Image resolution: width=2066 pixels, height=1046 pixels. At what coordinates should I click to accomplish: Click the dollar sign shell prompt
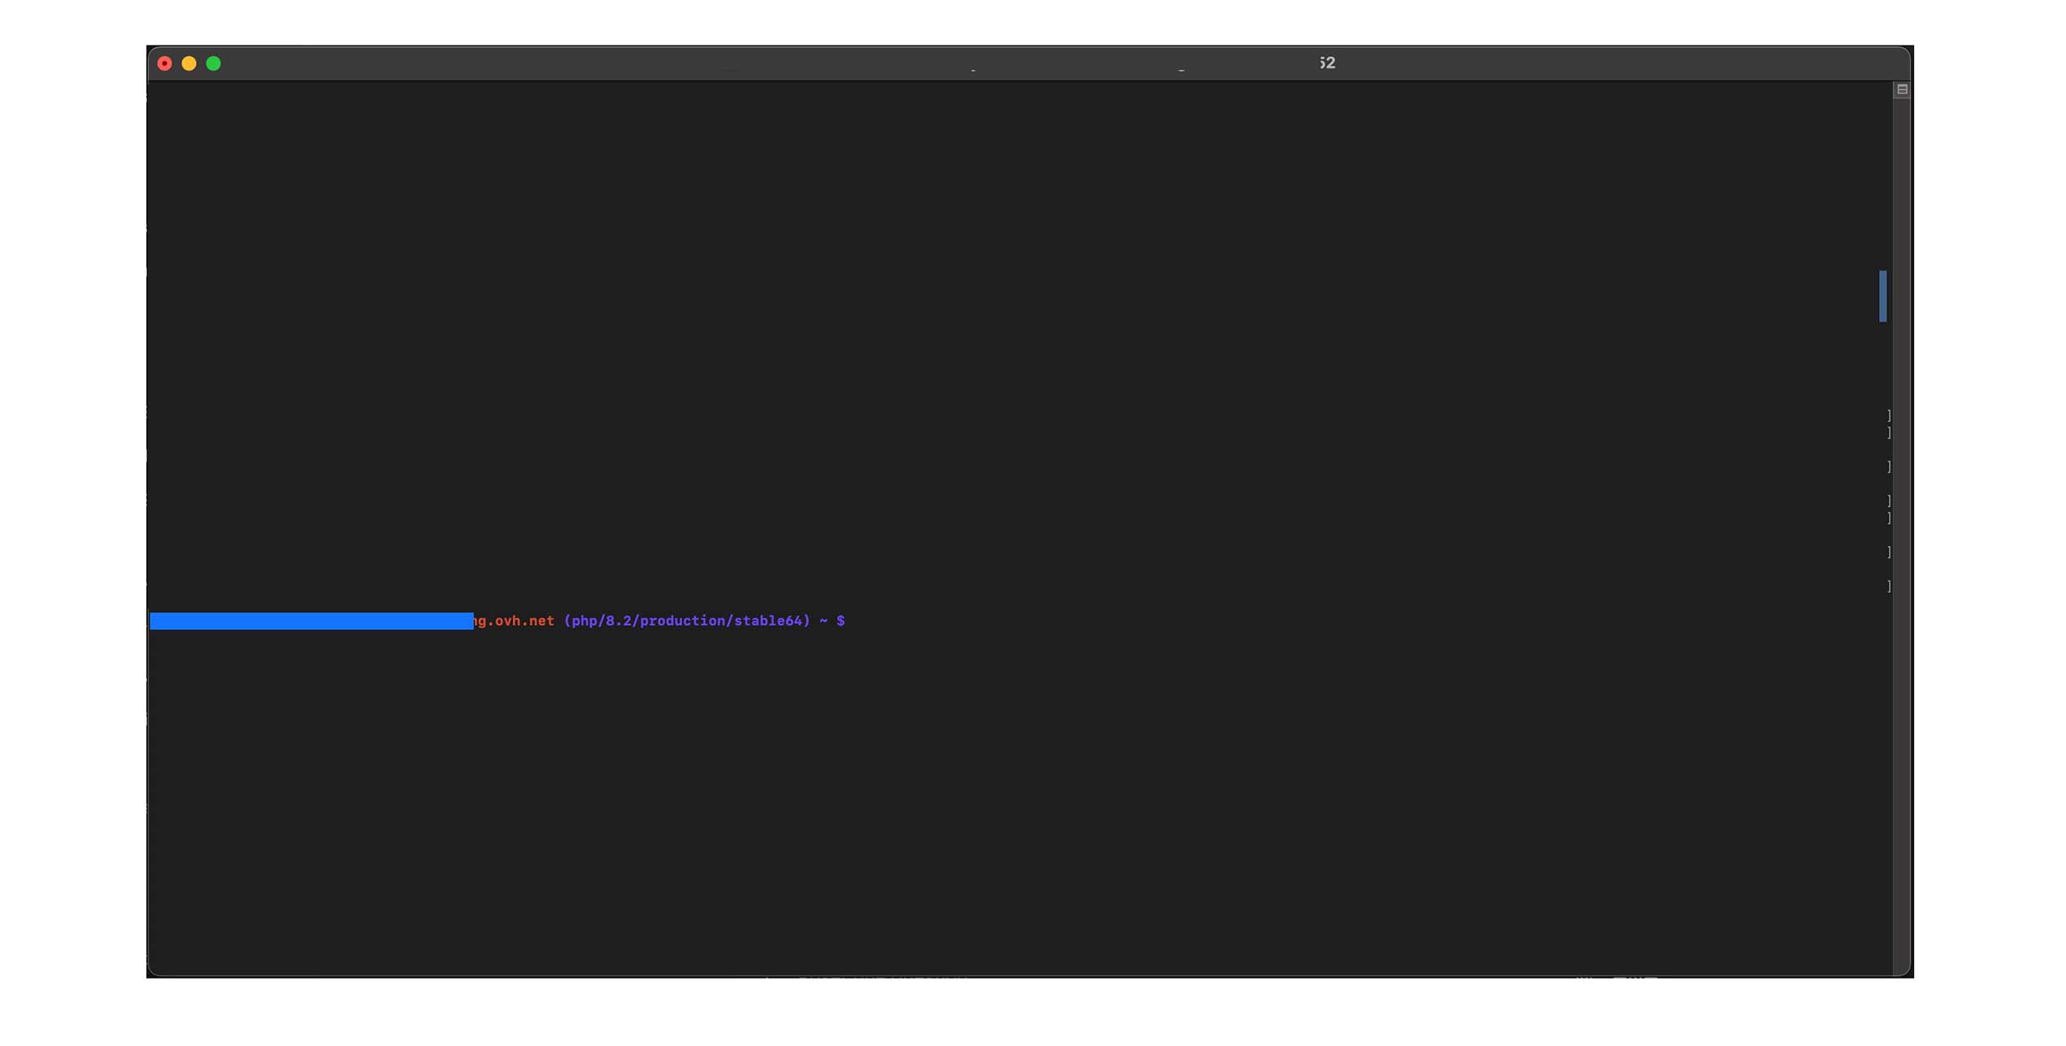coord(842,620)
